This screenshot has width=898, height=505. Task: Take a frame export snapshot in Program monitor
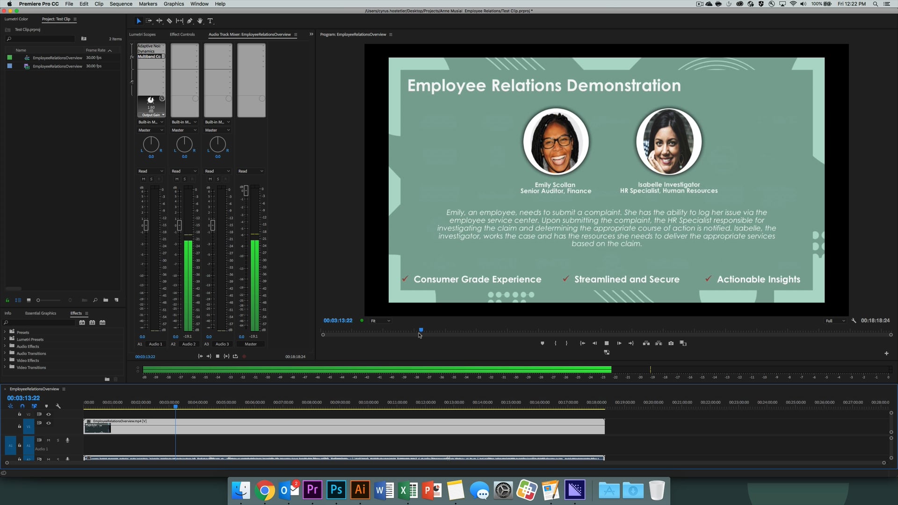coord(671,343)
